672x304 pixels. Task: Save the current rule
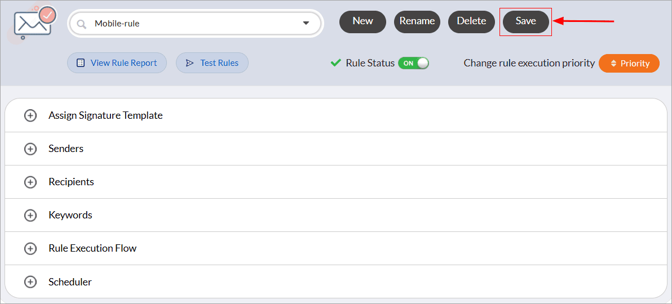525,21
